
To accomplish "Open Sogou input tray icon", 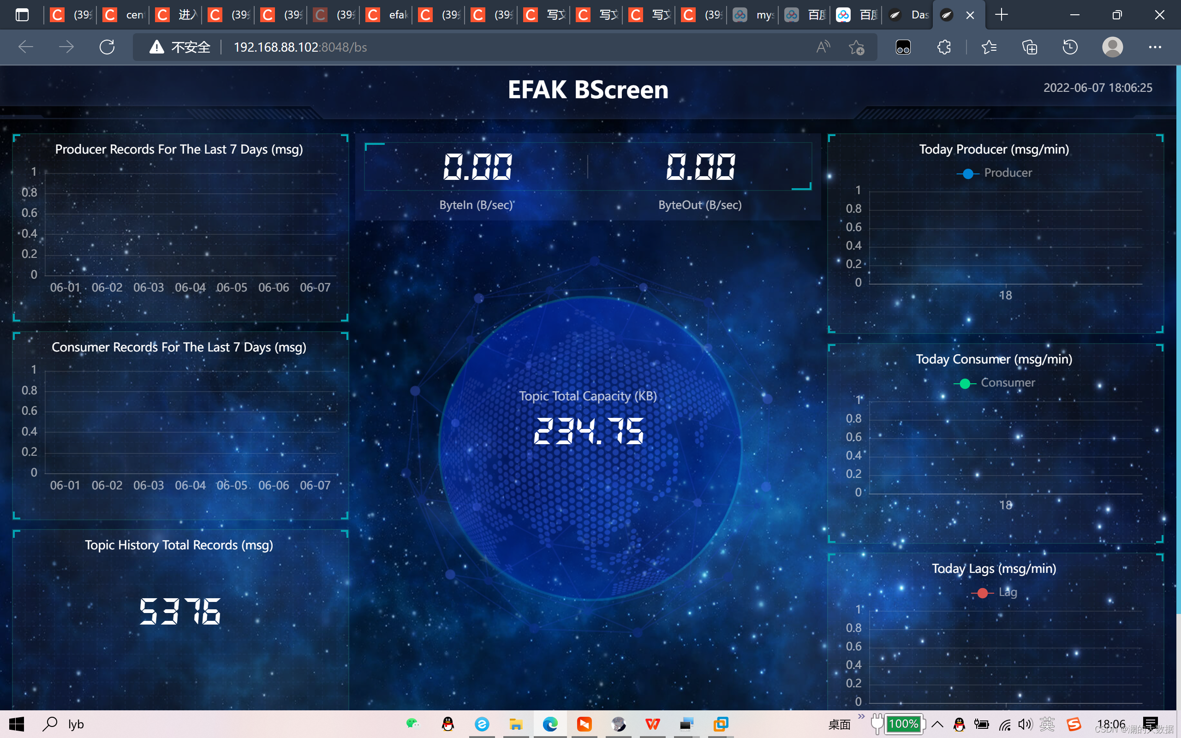I will (x=1074, y=724).
